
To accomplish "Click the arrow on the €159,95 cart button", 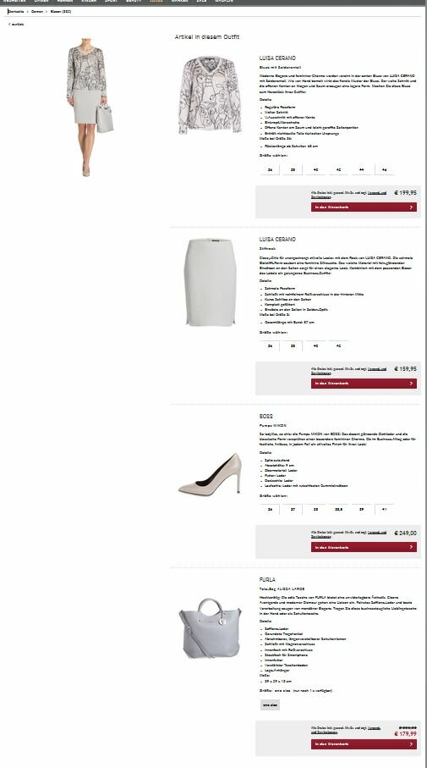I will 411,384.
